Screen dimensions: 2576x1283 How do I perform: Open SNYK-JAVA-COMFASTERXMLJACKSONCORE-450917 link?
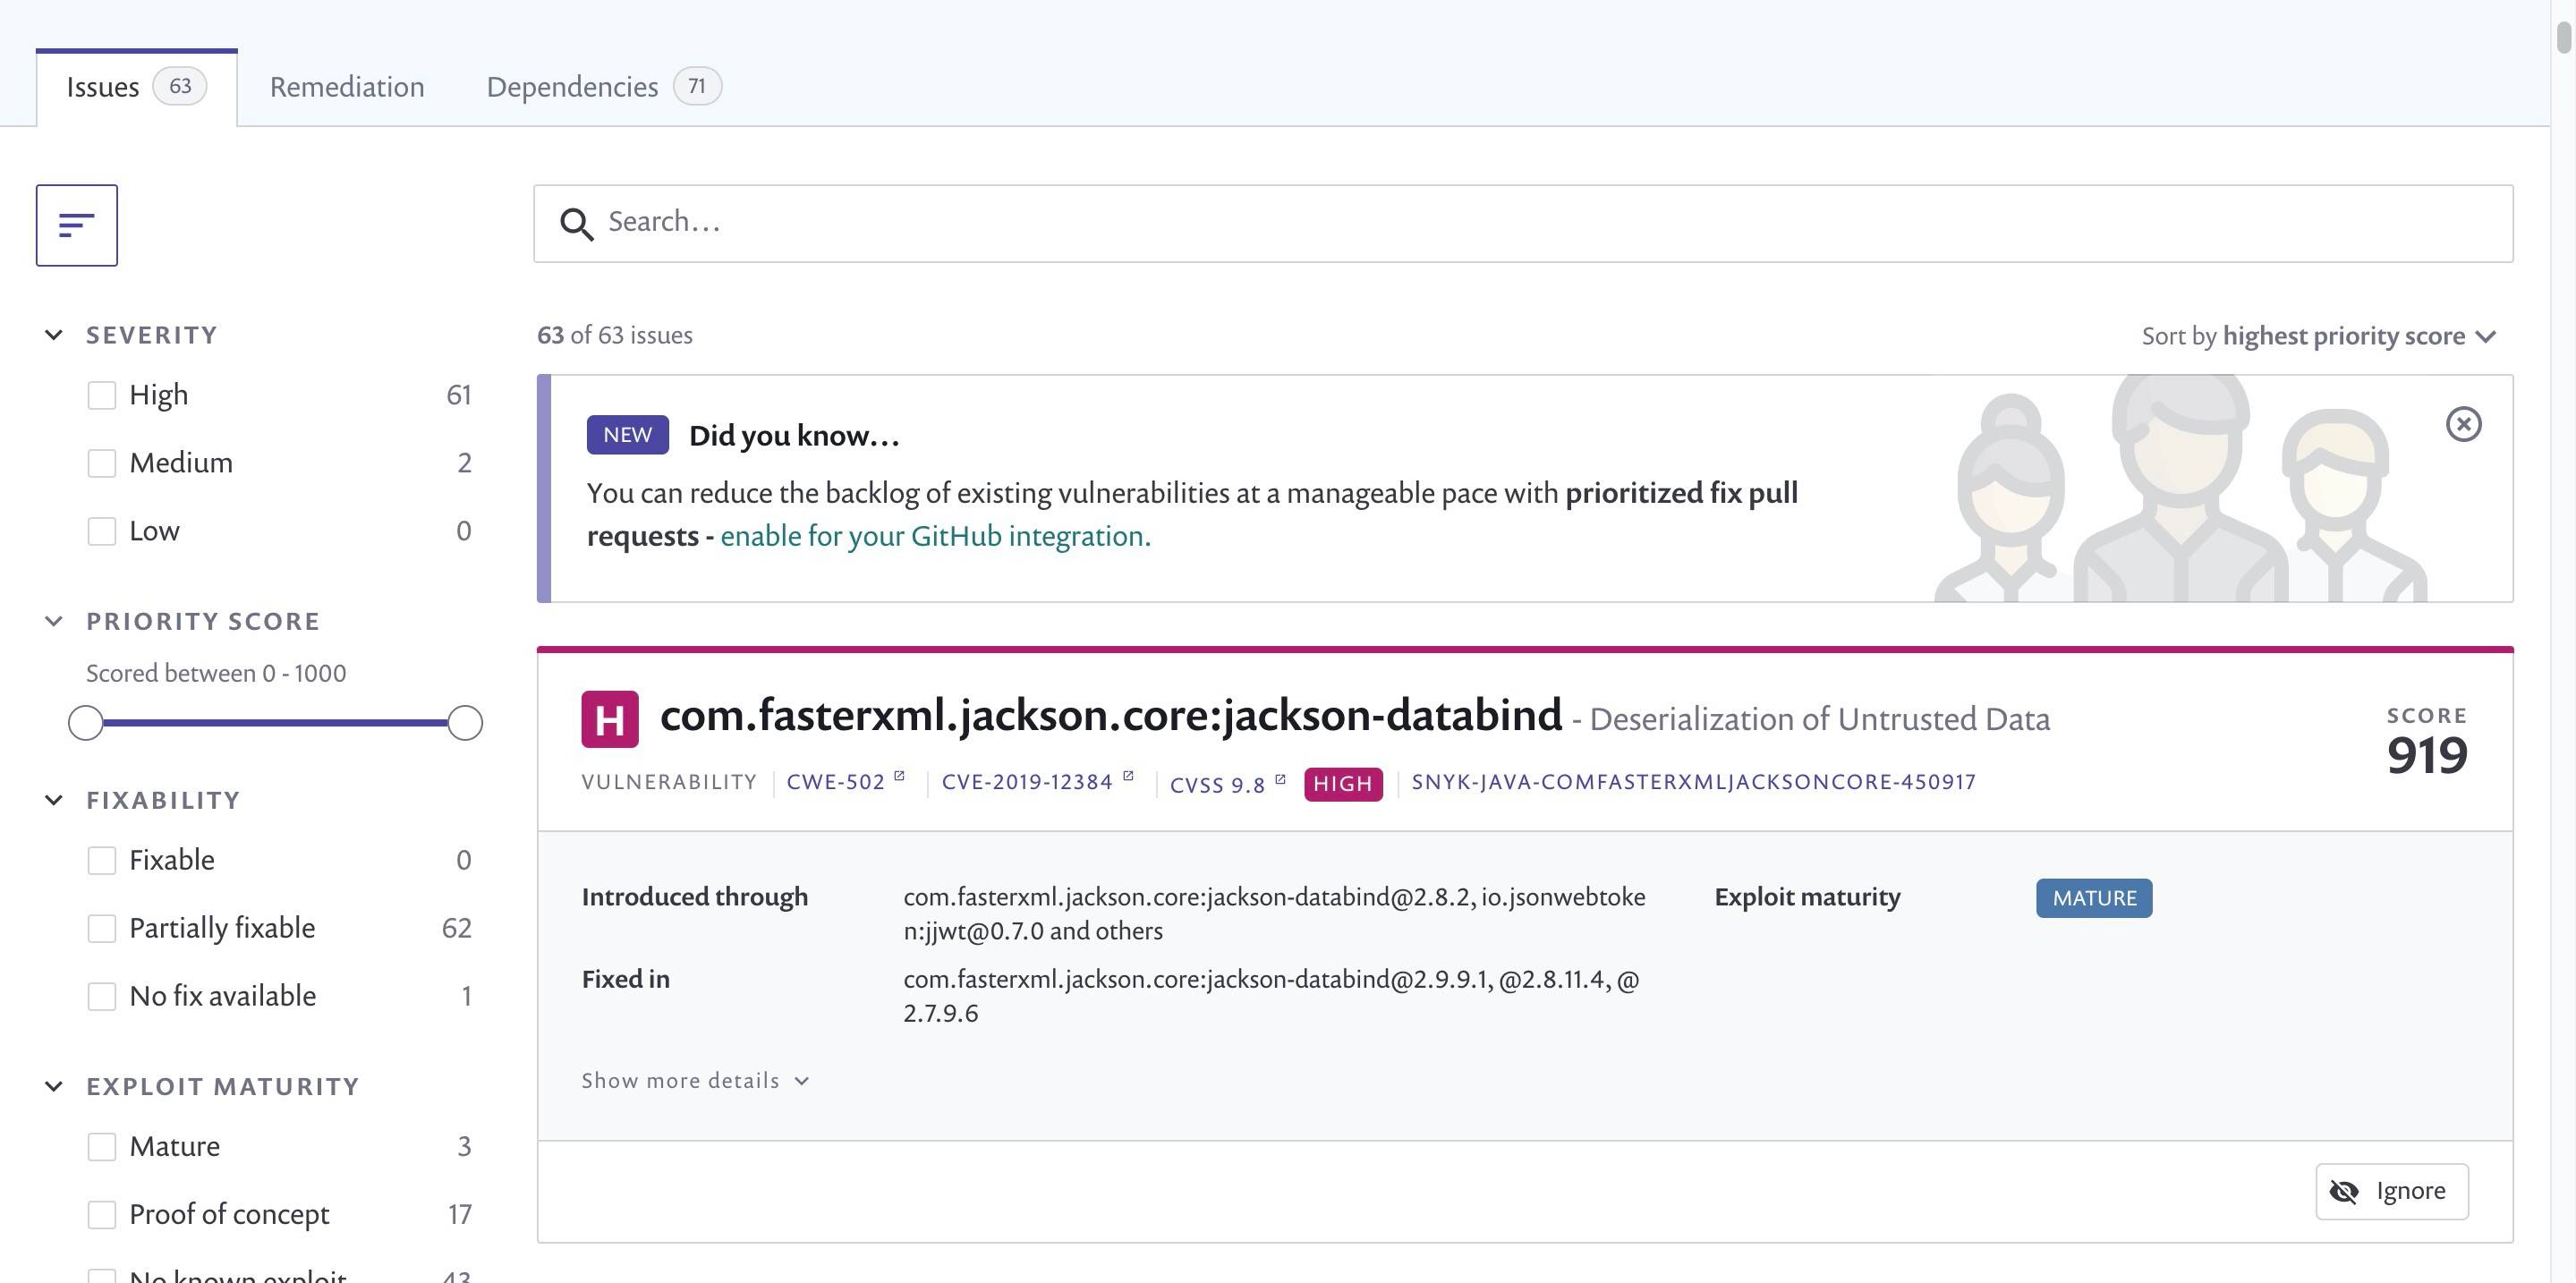click(x=1693, y=782)
